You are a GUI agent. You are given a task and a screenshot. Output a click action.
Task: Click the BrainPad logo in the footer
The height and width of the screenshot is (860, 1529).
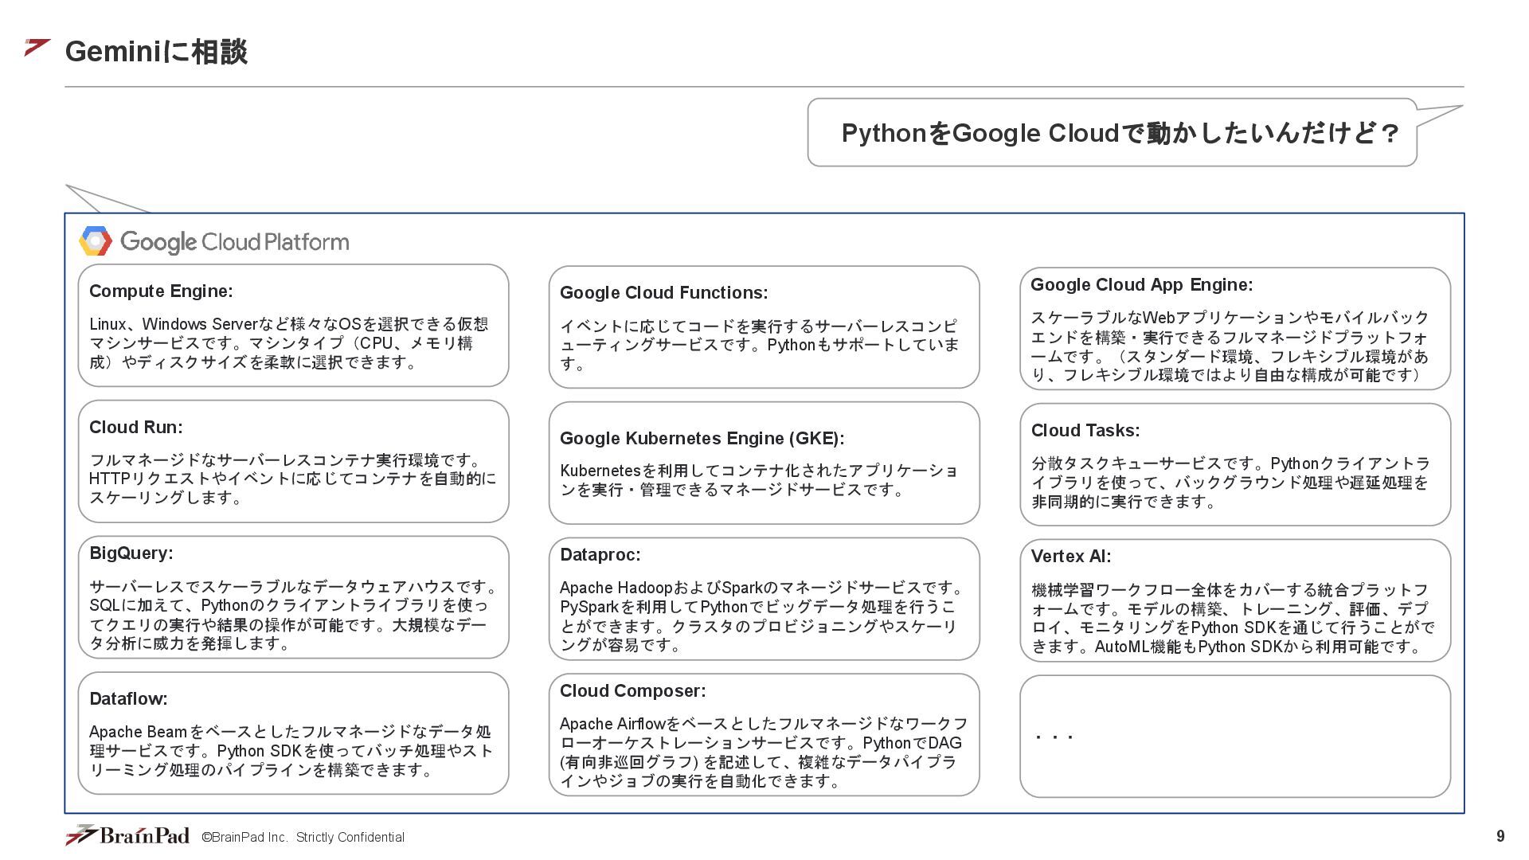coord(127,835)
